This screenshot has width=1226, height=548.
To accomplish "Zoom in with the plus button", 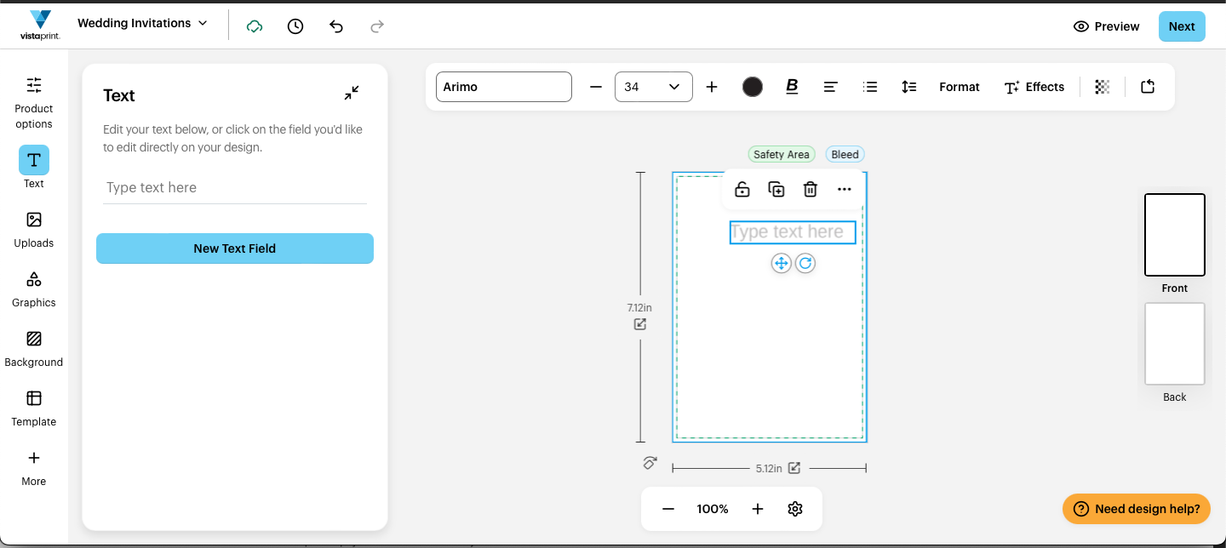I will point(758,509).
